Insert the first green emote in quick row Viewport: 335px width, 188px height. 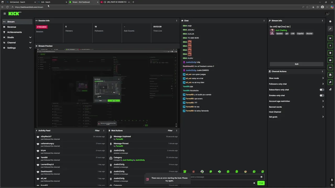click(x=185, y=172)
